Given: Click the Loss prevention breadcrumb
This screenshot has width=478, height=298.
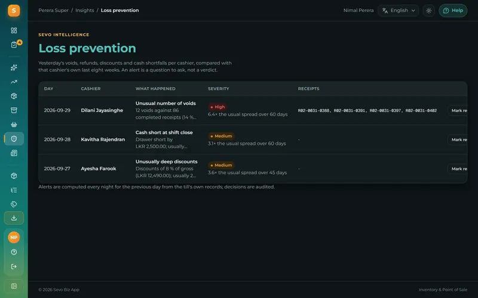Looking at the screenshot, I should 120,10.
